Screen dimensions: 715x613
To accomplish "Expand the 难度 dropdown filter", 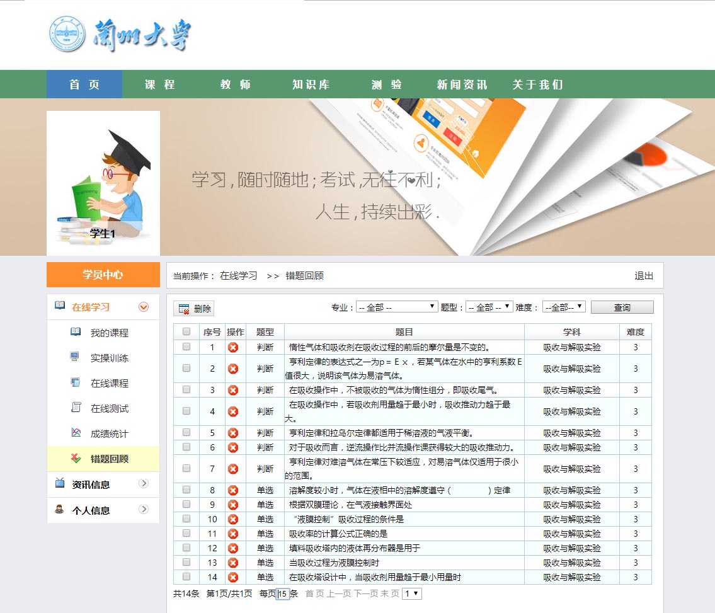I will click(x=564, y=307).
